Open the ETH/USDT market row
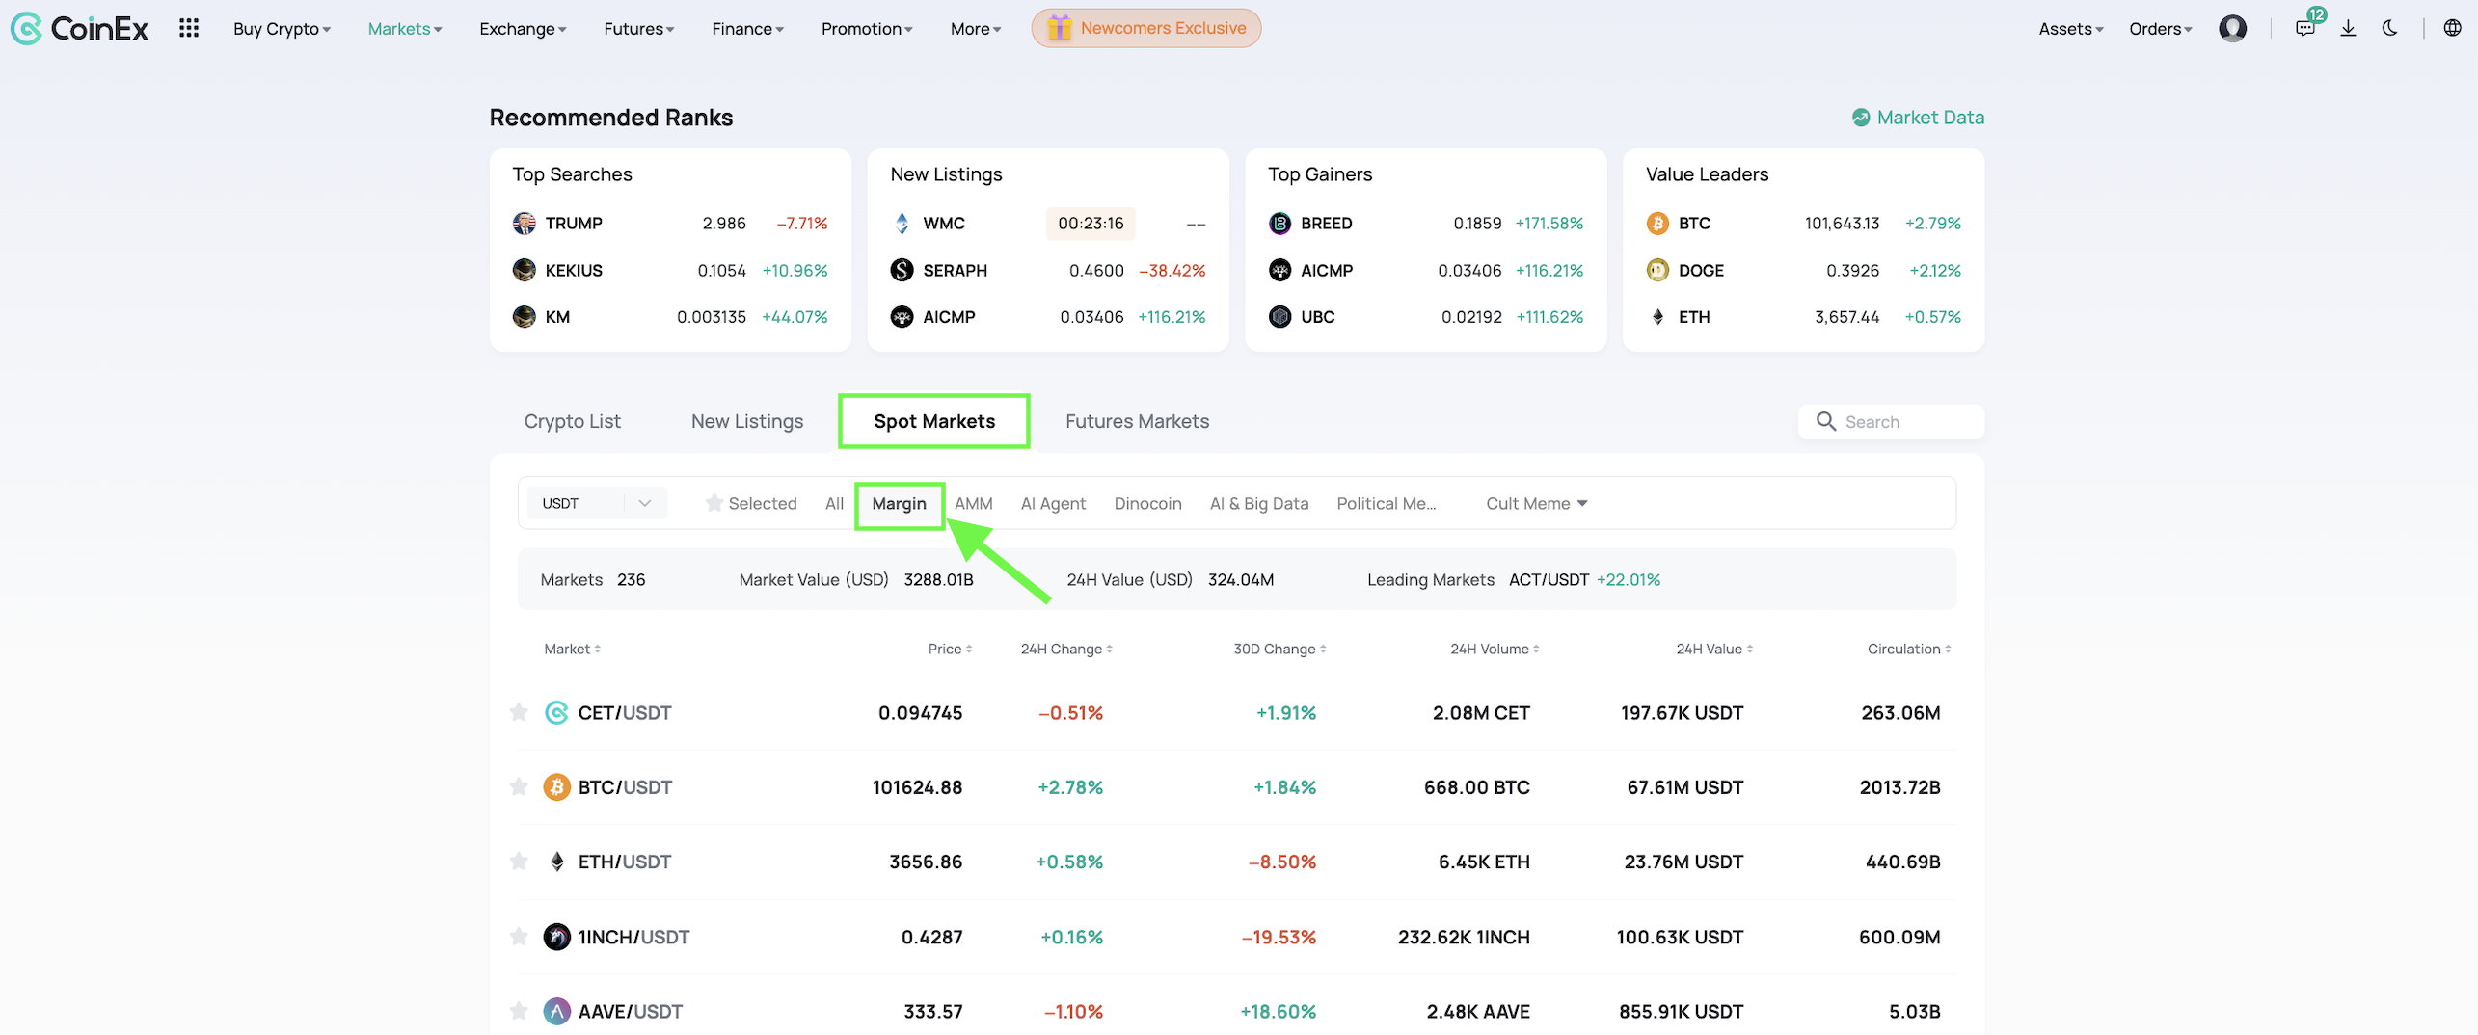2478x1035 pixels. tap(1237, 862)
